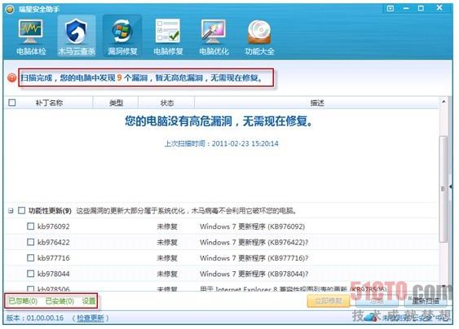Select all 功能性更新(9) items checkbox
Screen dimensions: 459x329
click(x=22, y=211)
